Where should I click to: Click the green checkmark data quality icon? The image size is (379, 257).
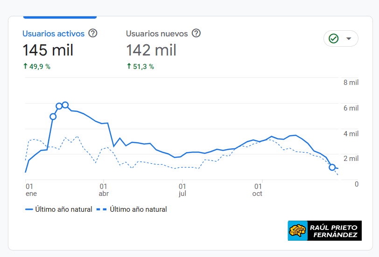pyautogui.click(x=333, y=39)
